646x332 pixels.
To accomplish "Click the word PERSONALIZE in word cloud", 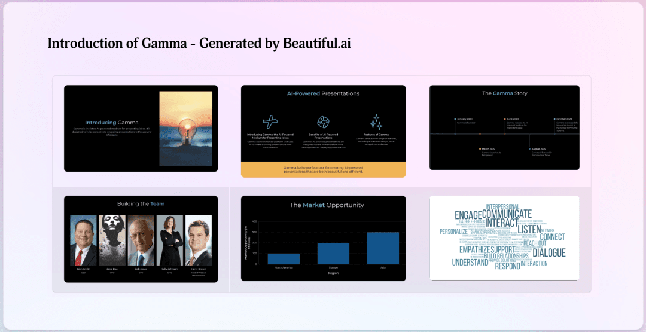I will tap(453, 232).
